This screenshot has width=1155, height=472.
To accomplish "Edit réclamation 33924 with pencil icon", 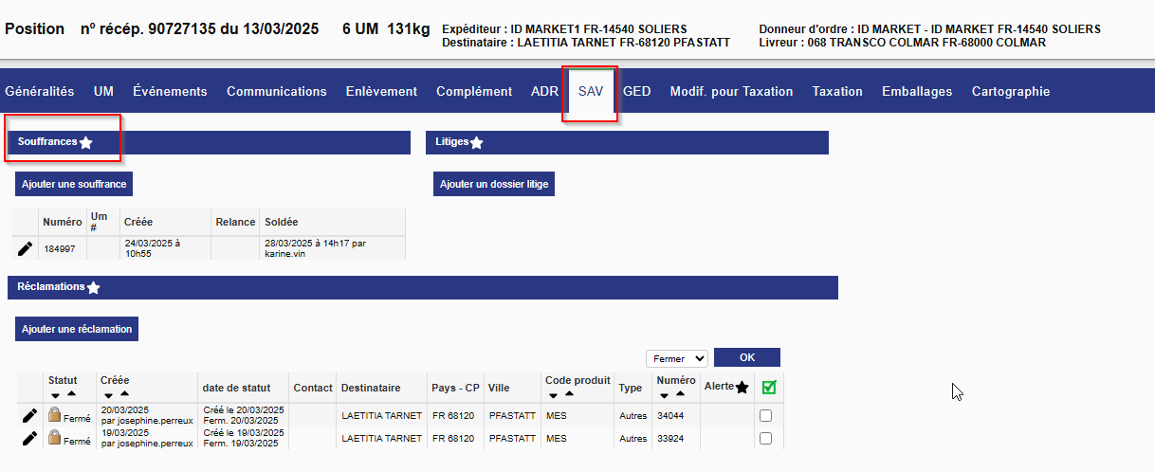I will [x=29, y=438].
